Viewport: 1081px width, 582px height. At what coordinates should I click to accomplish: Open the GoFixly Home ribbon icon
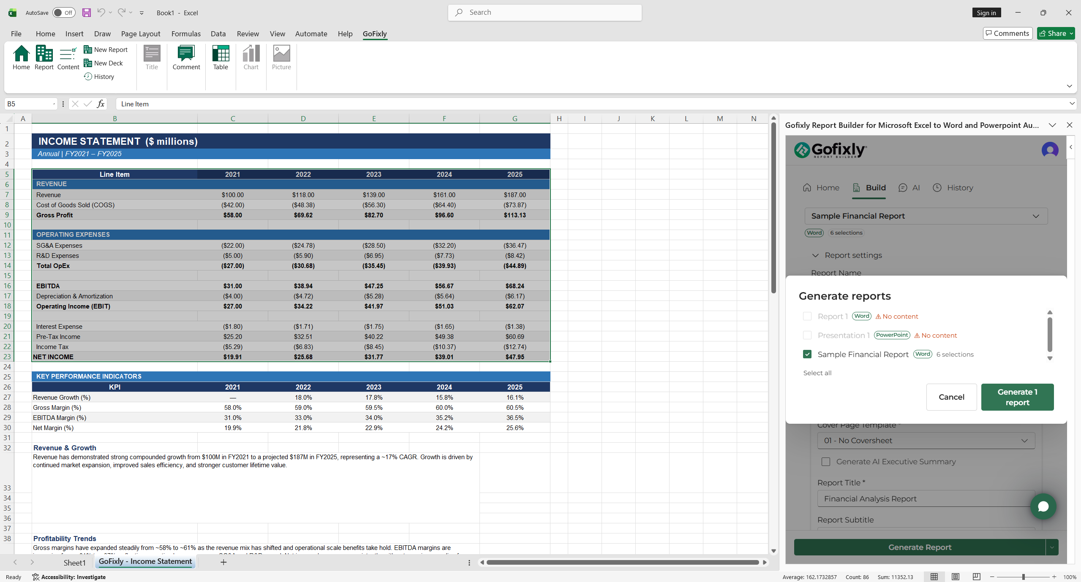tap(21, 58)
